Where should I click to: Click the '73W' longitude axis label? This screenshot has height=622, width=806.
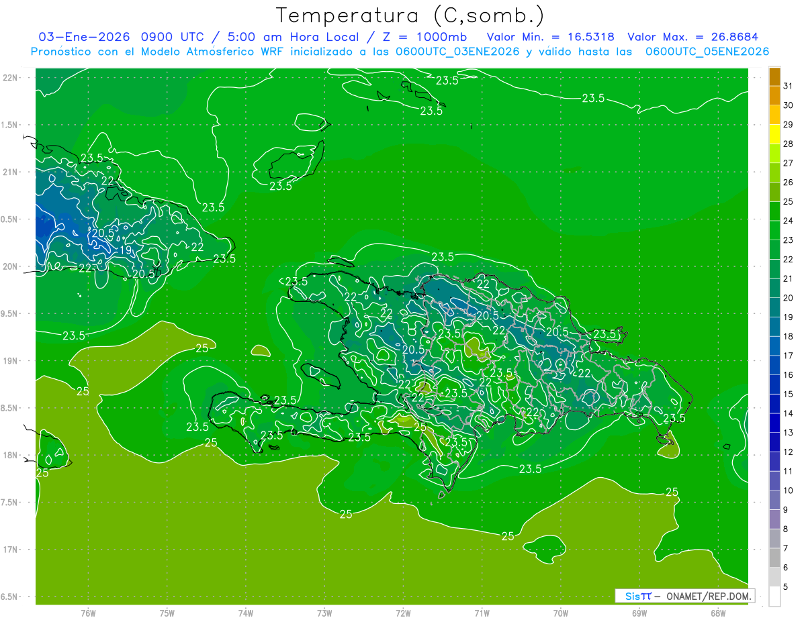pyautogui.click(x=324, y=613)
